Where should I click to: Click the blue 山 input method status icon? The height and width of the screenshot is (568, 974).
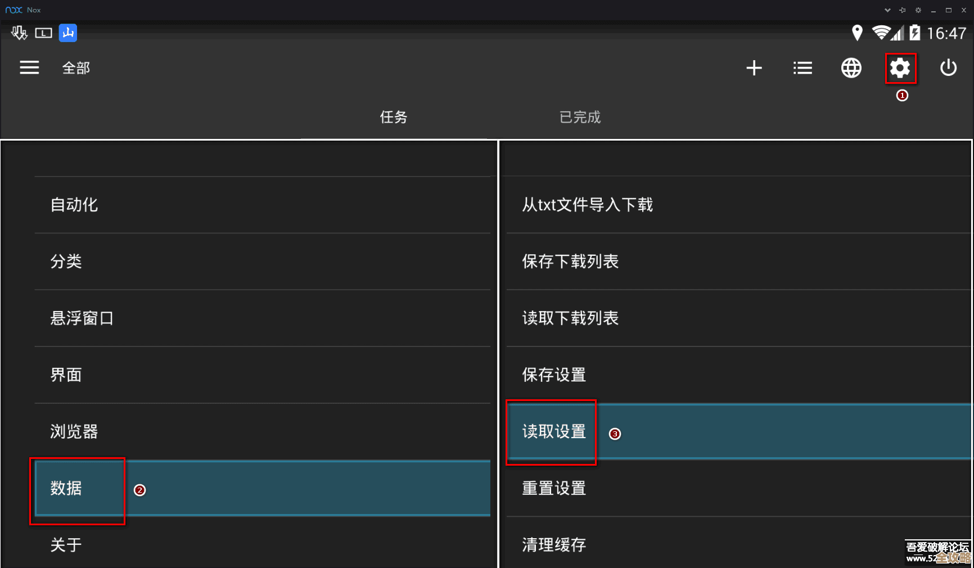pos(67,33)
